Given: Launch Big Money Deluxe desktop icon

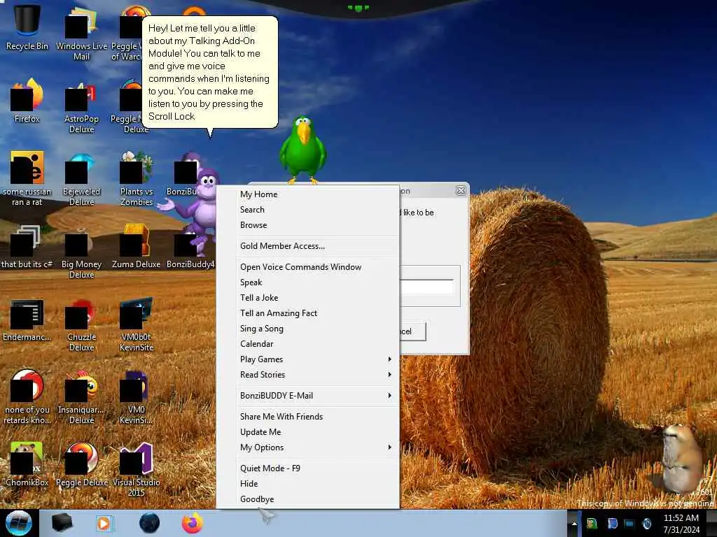Looking at the screenshot, I should click(81, 252).
